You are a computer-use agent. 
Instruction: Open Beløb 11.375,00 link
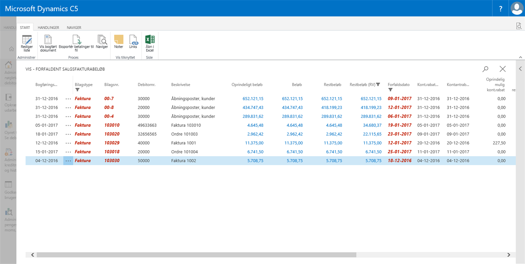coord(293,143)
